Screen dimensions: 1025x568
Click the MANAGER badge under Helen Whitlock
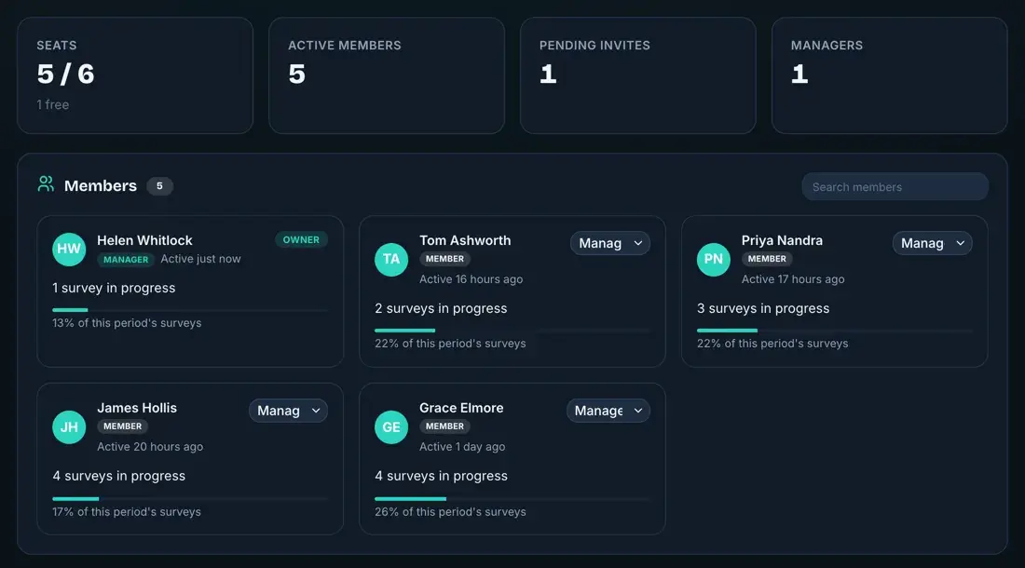(x=126, y=259)
